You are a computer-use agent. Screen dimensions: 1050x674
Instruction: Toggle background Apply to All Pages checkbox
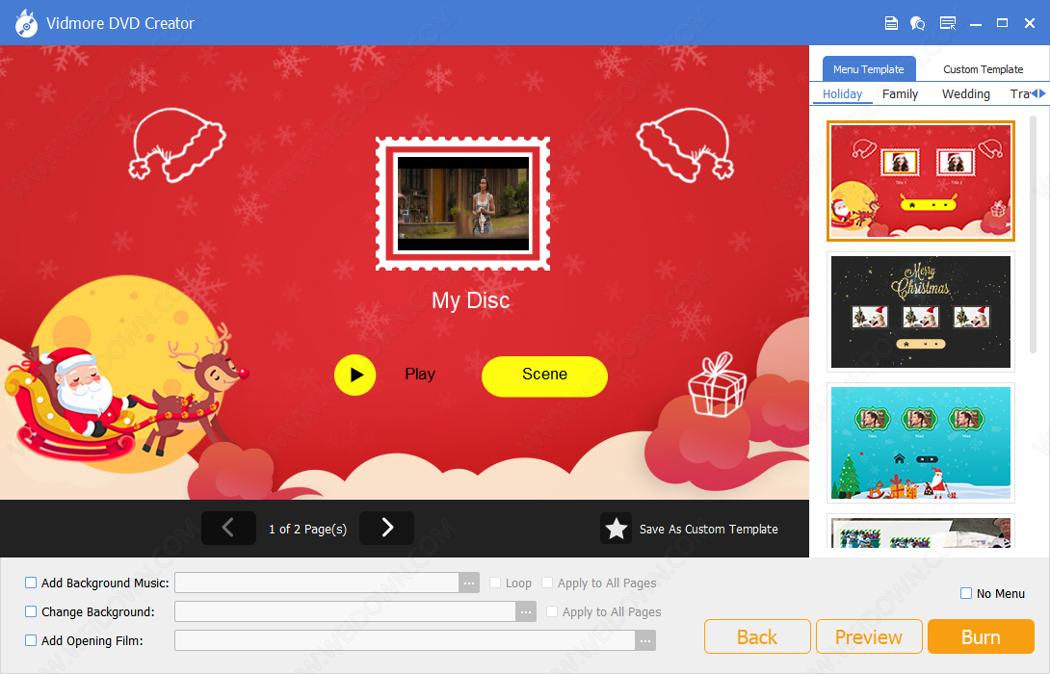tap(552, 611)
